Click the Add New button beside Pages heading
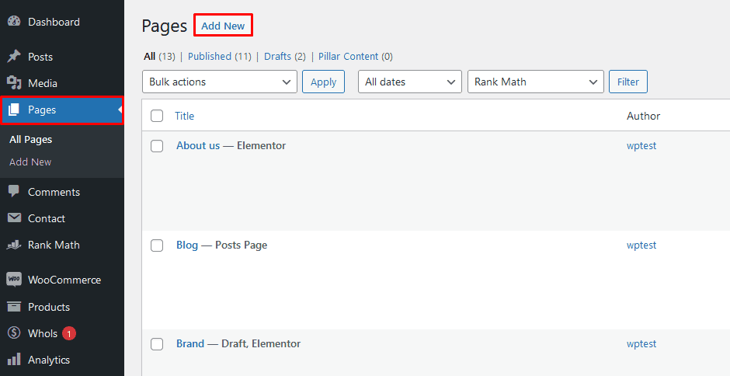The width and height of the screenshot is (730, 376). coord(223,26)
